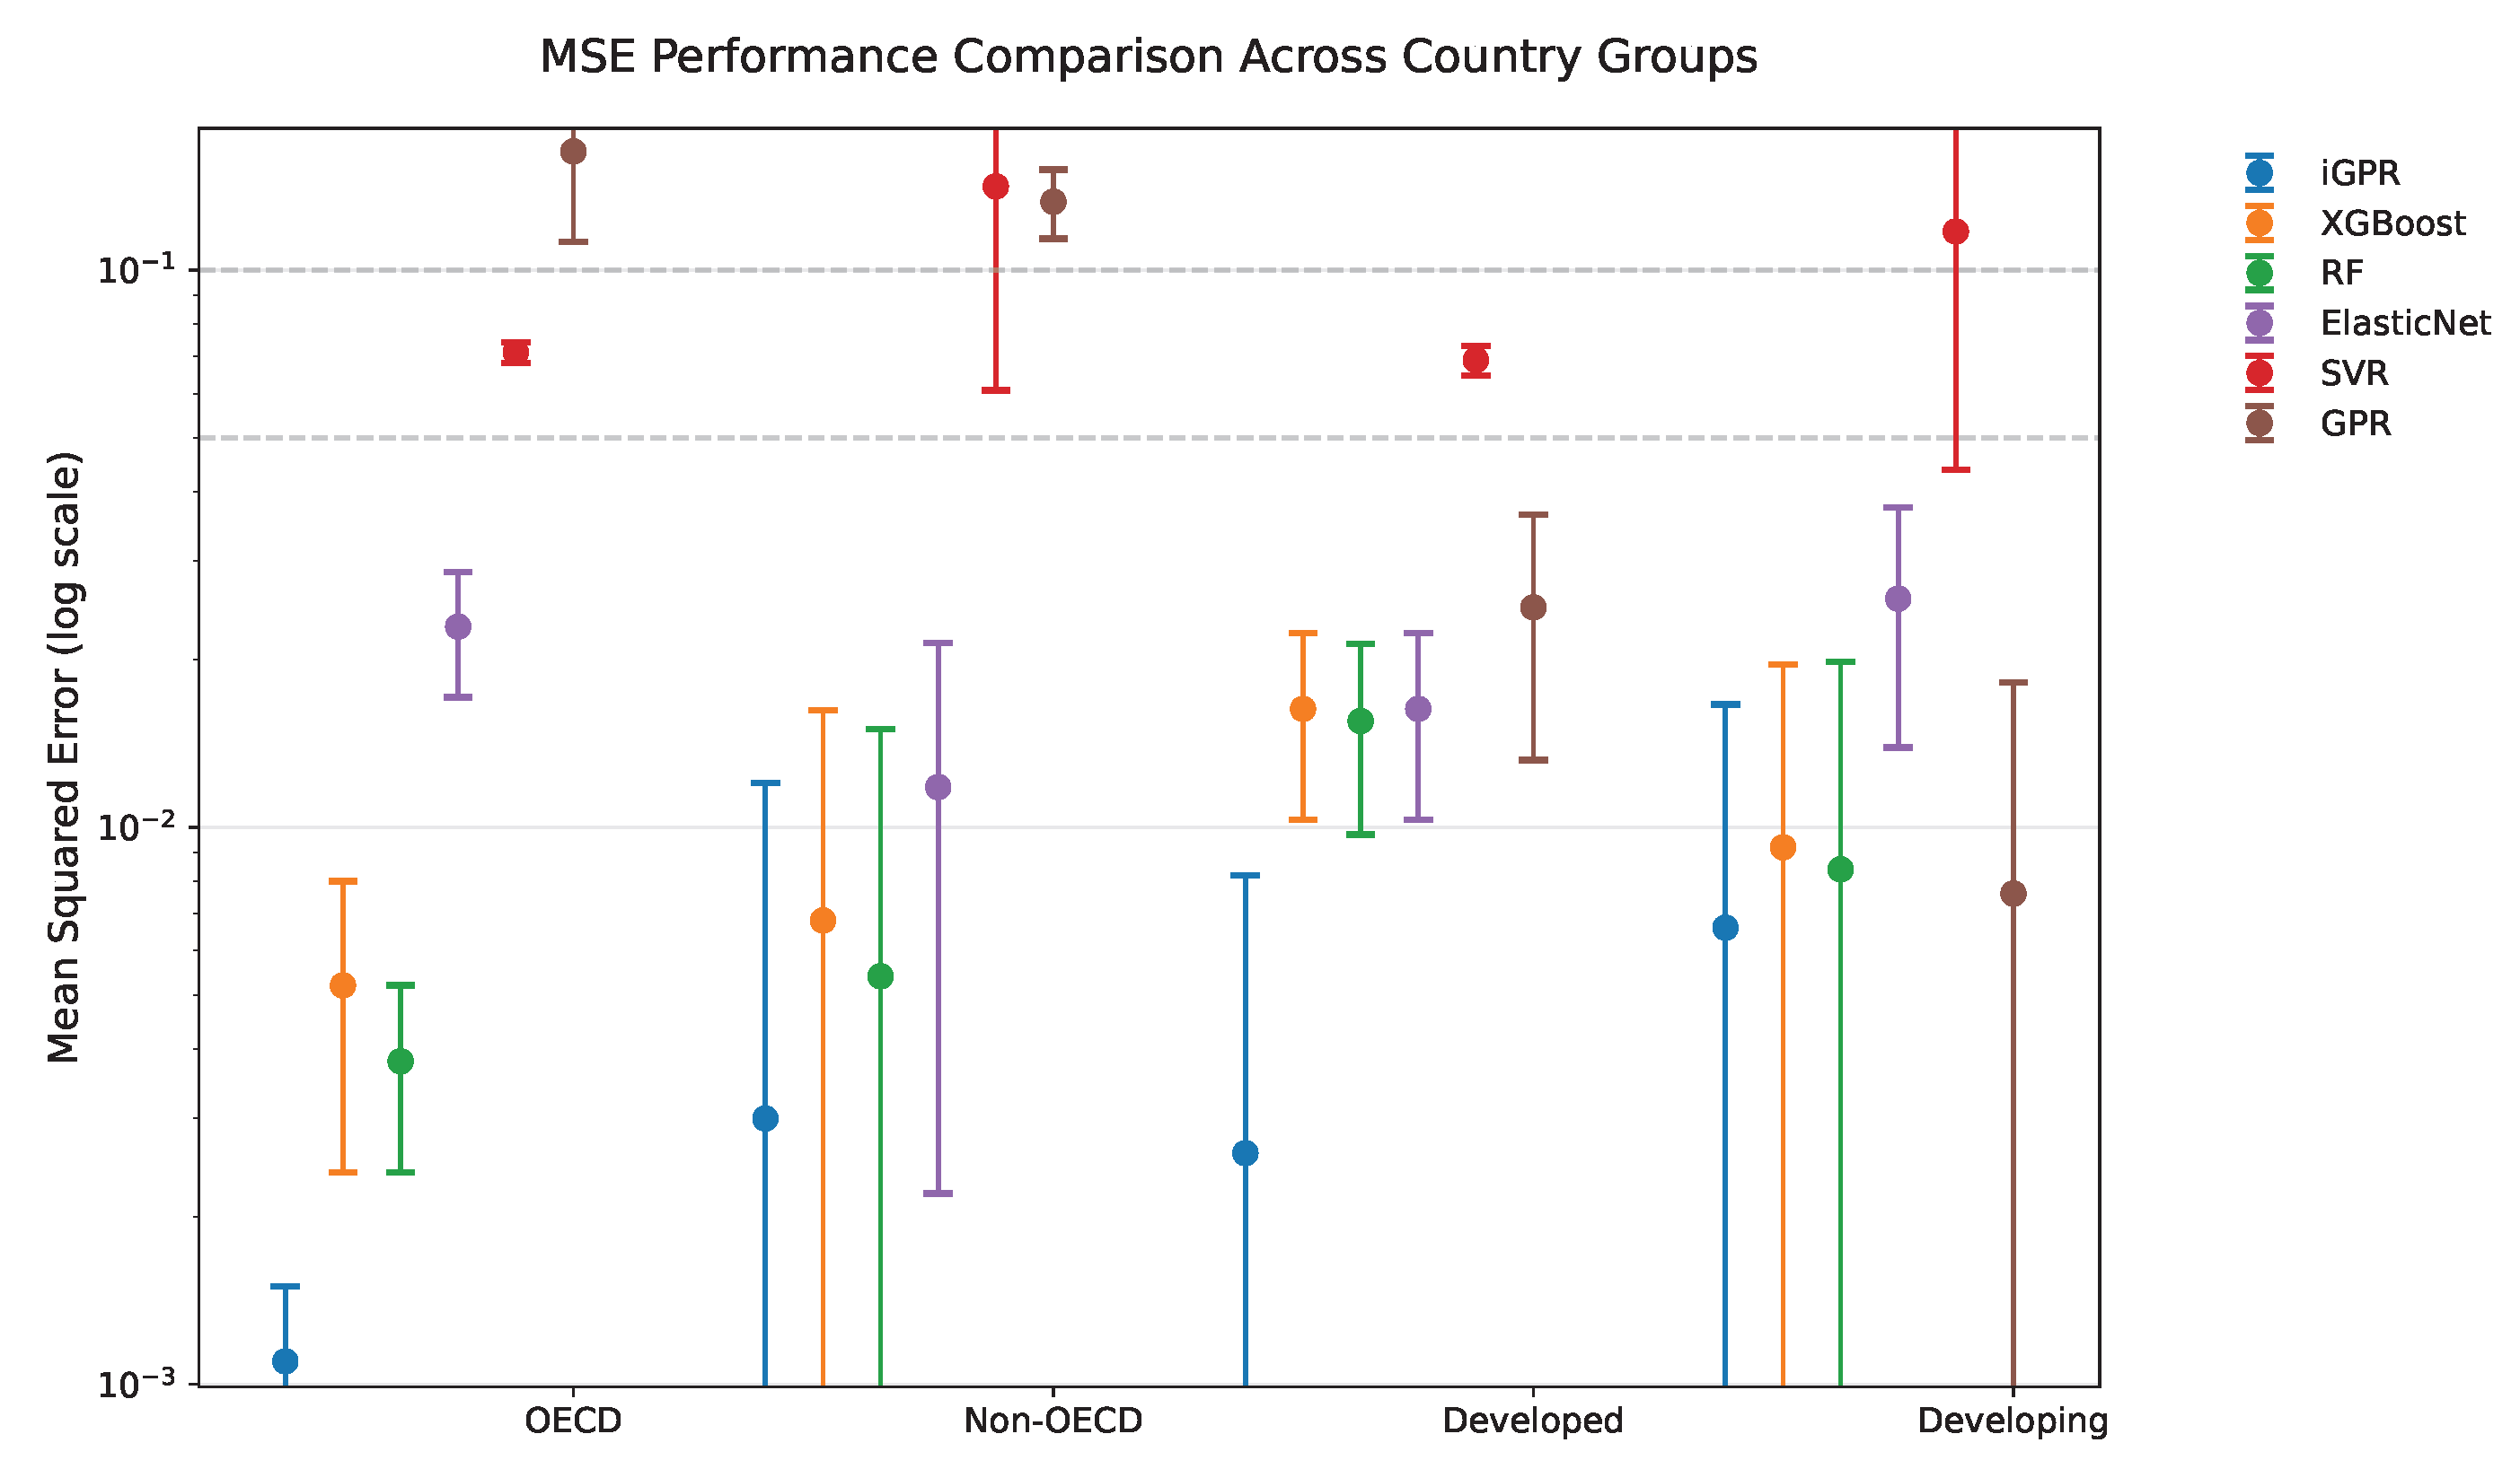The height and width of the screenshot is (1469, 2520).
Task: Click the orange XGBoost point in Non-OECD
Action: click(x=823, y=921)
